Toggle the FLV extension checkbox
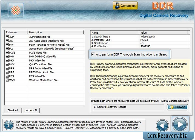The height and width of the screenshot is (140, 195). [7, 48]
